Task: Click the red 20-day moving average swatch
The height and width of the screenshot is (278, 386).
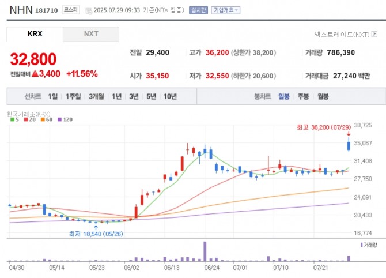Action: click(27, 119)
